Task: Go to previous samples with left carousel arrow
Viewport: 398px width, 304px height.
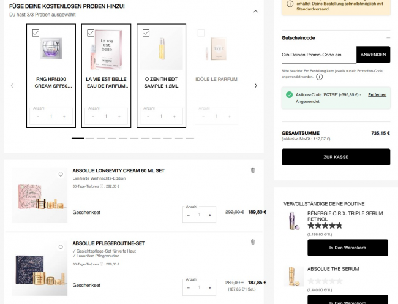Action: 12,85
